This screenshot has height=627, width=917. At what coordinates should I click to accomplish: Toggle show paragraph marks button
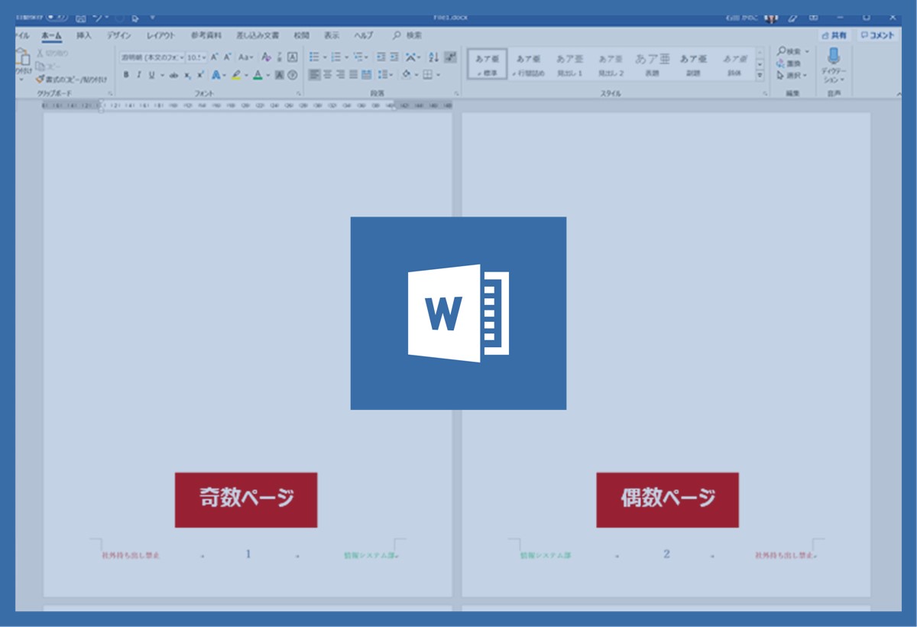450,57
